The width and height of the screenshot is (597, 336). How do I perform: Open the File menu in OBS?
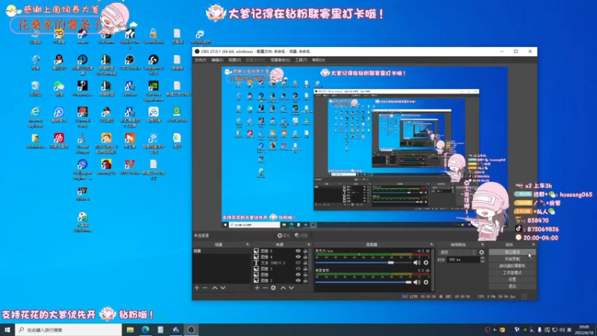tap(201, 60)
